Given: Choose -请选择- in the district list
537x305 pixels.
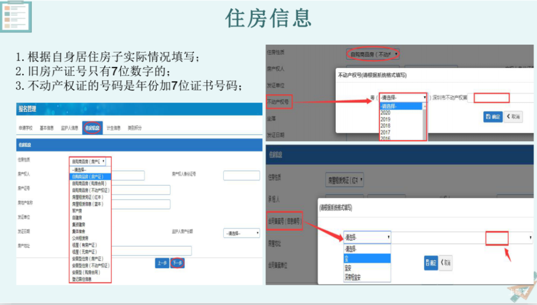Looking at the screenshot, I should [367, 249].
